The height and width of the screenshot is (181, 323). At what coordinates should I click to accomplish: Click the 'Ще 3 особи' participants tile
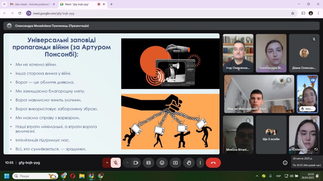click(271, 134)
